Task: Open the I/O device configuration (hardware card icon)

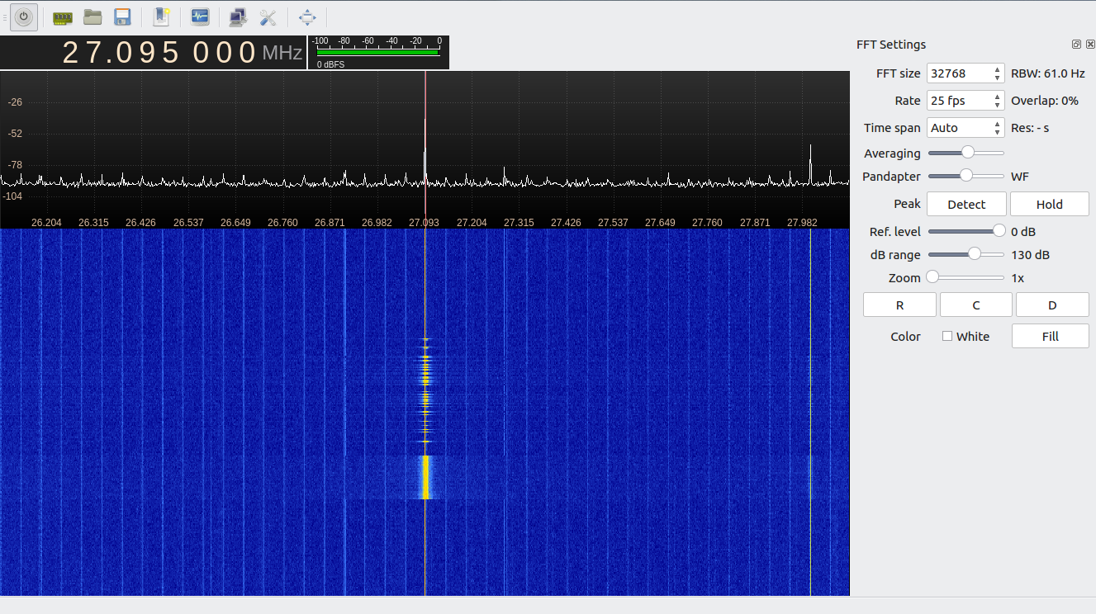Action: pos(63,17)
